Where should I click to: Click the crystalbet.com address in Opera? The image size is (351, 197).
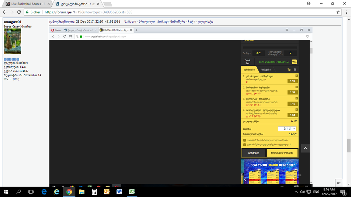tap(106, 36)
